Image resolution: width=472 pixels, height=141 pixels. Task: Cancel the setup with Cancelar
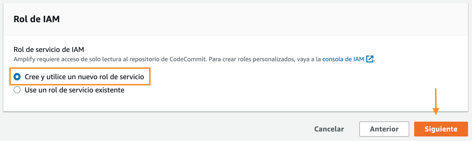coord(329,129)
